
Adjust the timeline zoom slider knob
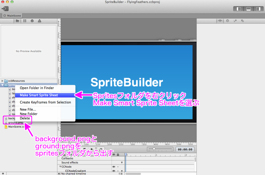click(x=154, y=149)
